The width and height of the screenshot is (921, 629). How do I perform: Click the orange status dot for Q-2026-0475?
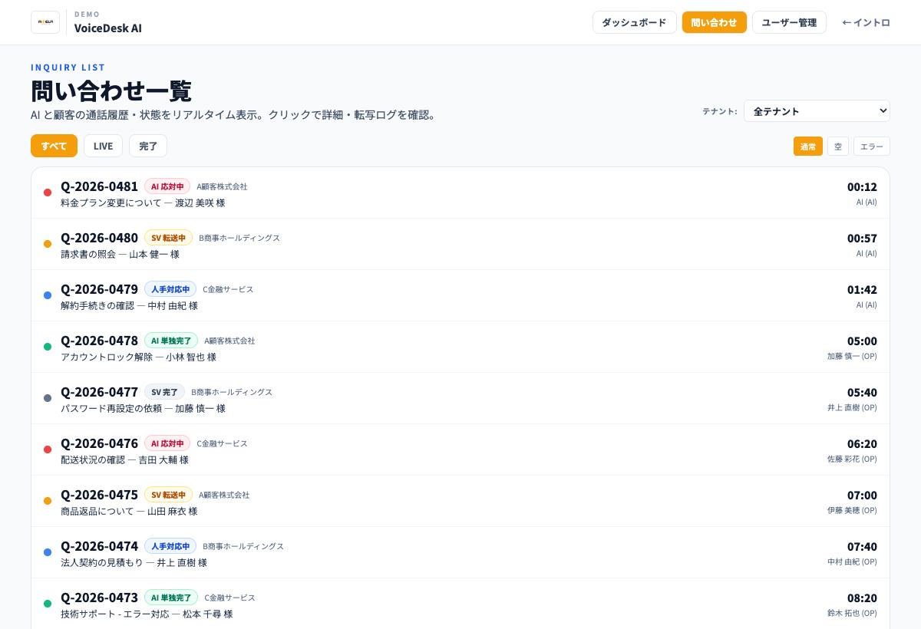coord(48,501)
